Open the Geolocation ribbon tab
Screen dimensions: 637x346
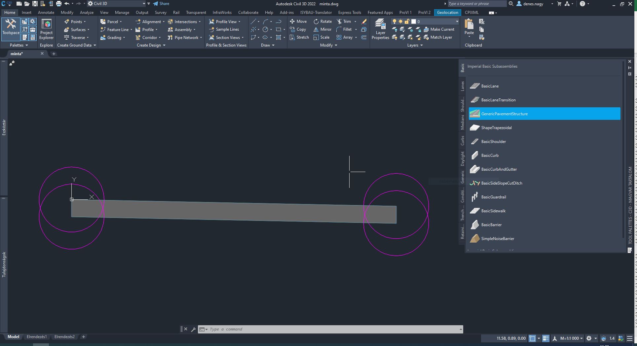pos(448,13)
